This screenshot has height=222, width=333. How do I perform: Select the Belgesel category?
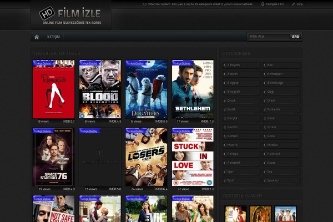pyautogui.click(x=241, y=83)
